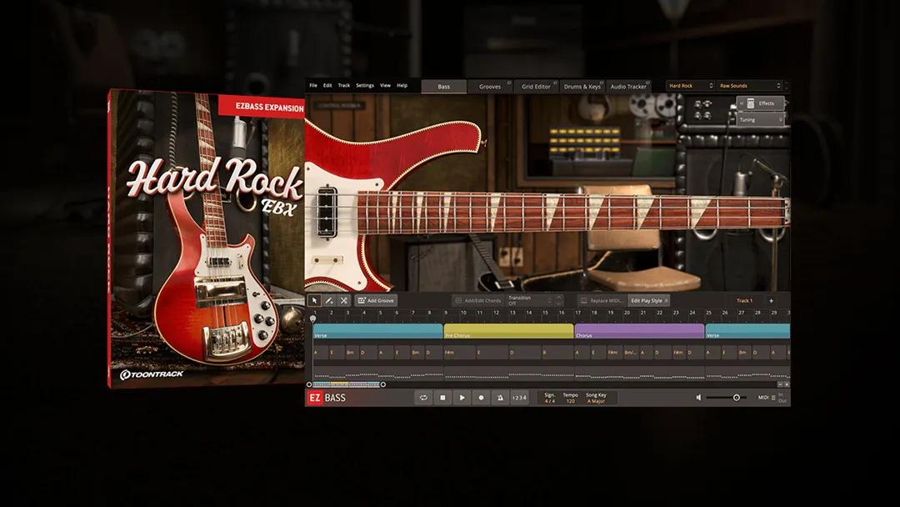Click the Add Groove icon
Screen dimensions: 900x507
tap(362, 301)
